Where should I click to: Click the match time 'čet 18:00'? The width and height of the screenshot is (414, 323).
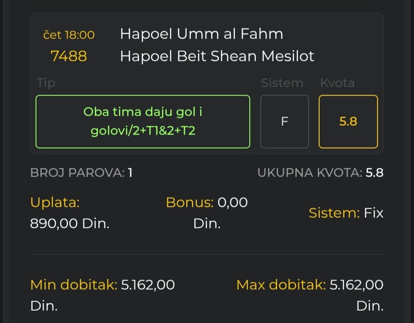69,35
